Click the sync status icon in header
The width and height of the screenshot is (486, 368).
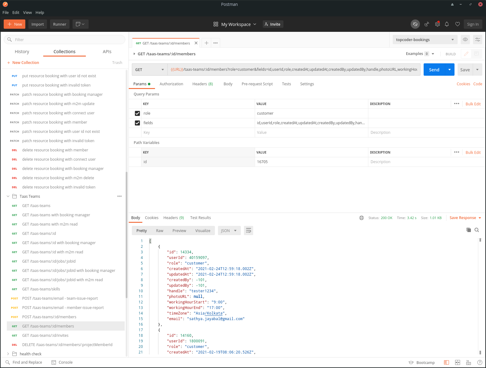tap(415, 24)
